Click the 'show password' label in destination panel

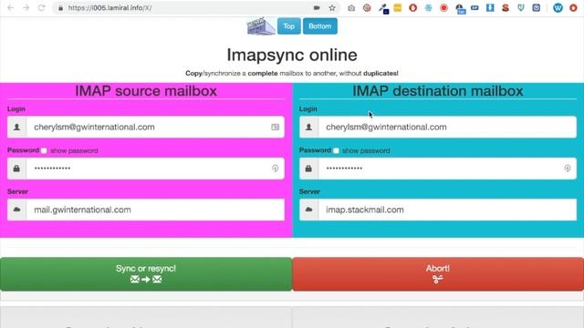(x=366, y=150)
